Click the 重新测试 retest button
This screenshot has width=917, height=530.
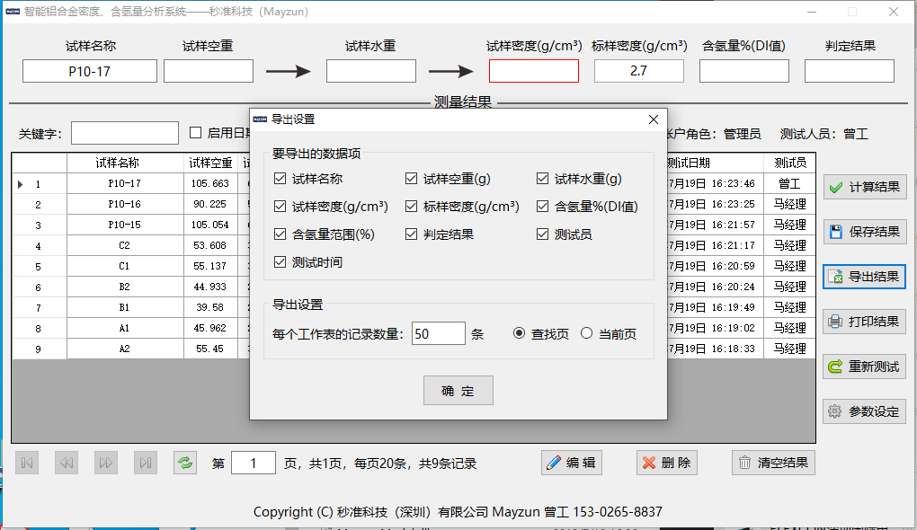864,367
